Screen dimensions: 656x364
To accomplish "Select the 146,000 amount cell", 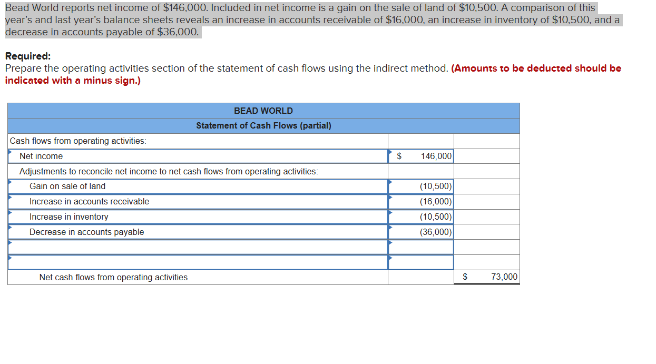I will [422, 156].
